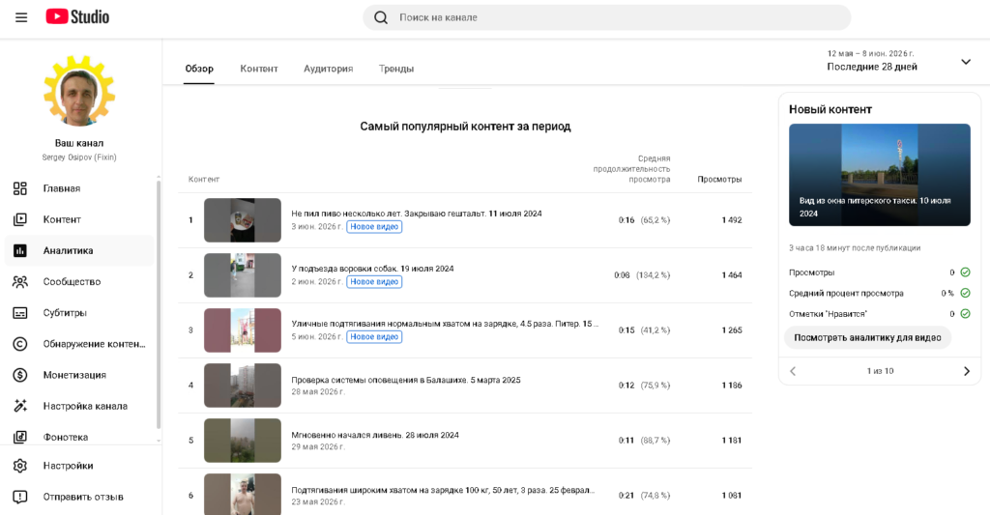Click the sidebar vertical scrollbar
Viewport: 990px width, 515px height.
[159, 305]
